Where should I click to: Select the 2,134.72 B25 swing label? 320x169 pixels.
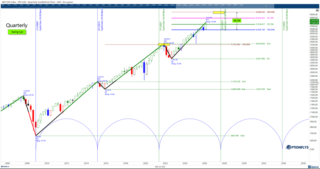(x=102, y=79)
